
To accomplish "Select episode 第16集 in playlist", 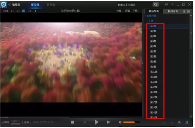I will point(154,102).
